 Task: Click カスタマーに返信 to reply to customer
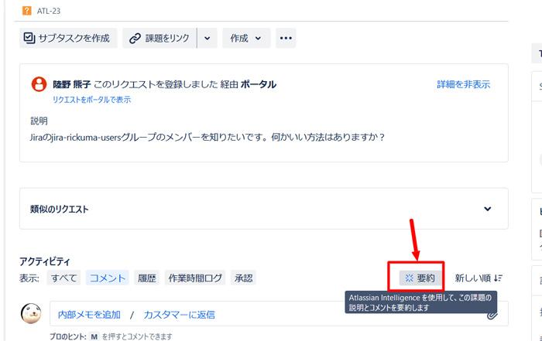point(179,315)
